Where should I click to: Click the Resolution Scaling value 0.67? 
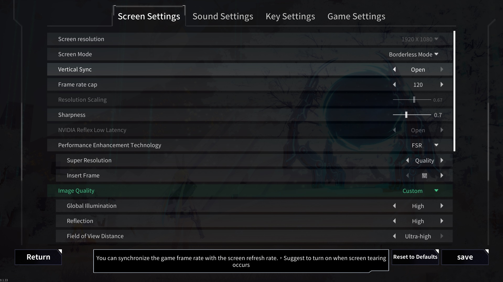437,100
